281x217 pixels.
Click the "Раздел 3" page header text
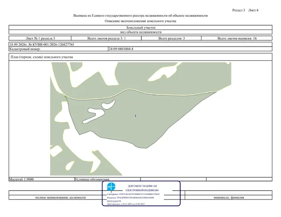tap(238, 10)
